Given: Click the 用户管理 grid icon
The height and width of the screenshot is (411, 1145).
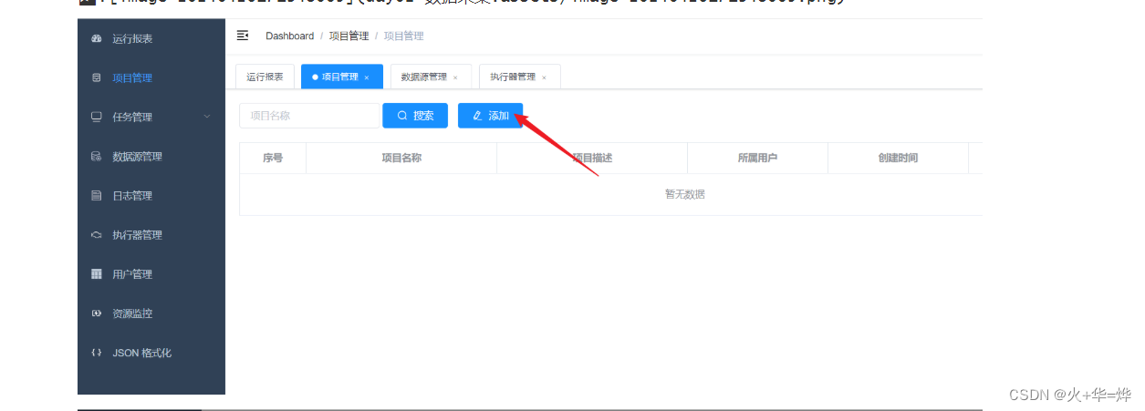Looking at the screenshot, I should (x=96, y=274).
